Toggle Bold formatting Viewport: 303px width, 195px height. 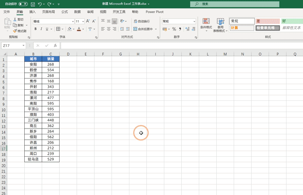(x=35, y=29)
